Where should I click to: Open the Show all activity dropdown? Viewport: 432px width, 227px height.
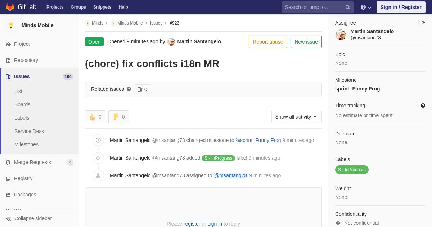tap(296, 117)
